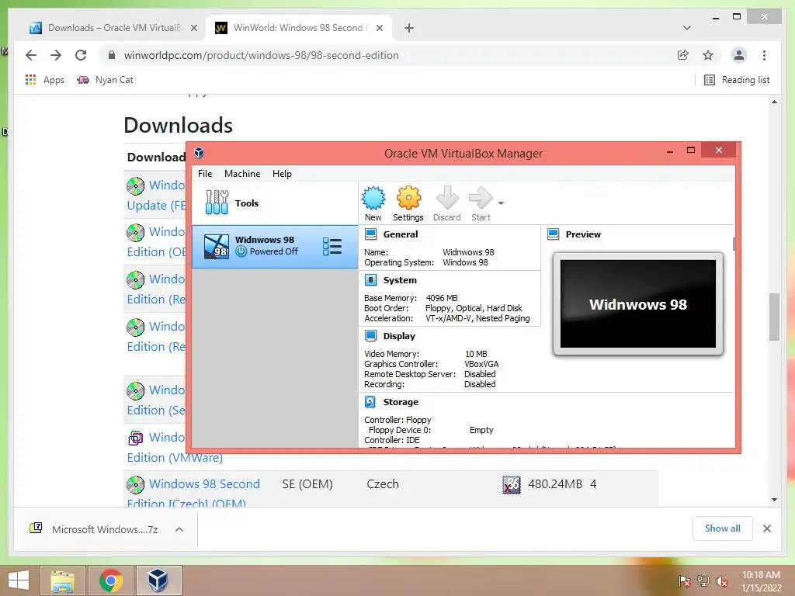Screen dimensions: 795x596
Task: Share this page via share icon
Action: coord(683,55)
